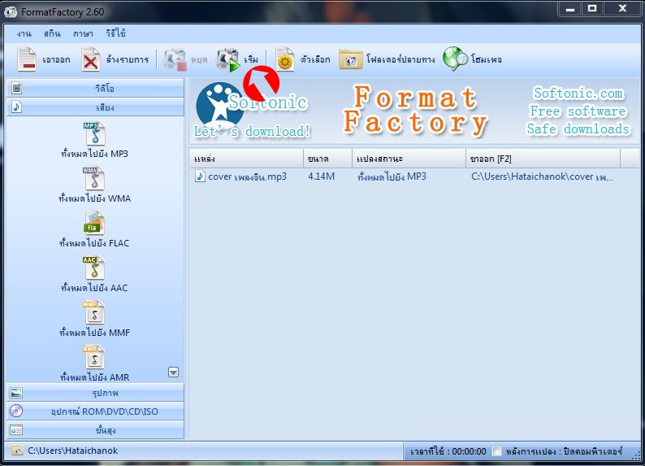Expand the วิดีโอ (Video) category panel
The image size is (645, 466).
tap(95, 88)
